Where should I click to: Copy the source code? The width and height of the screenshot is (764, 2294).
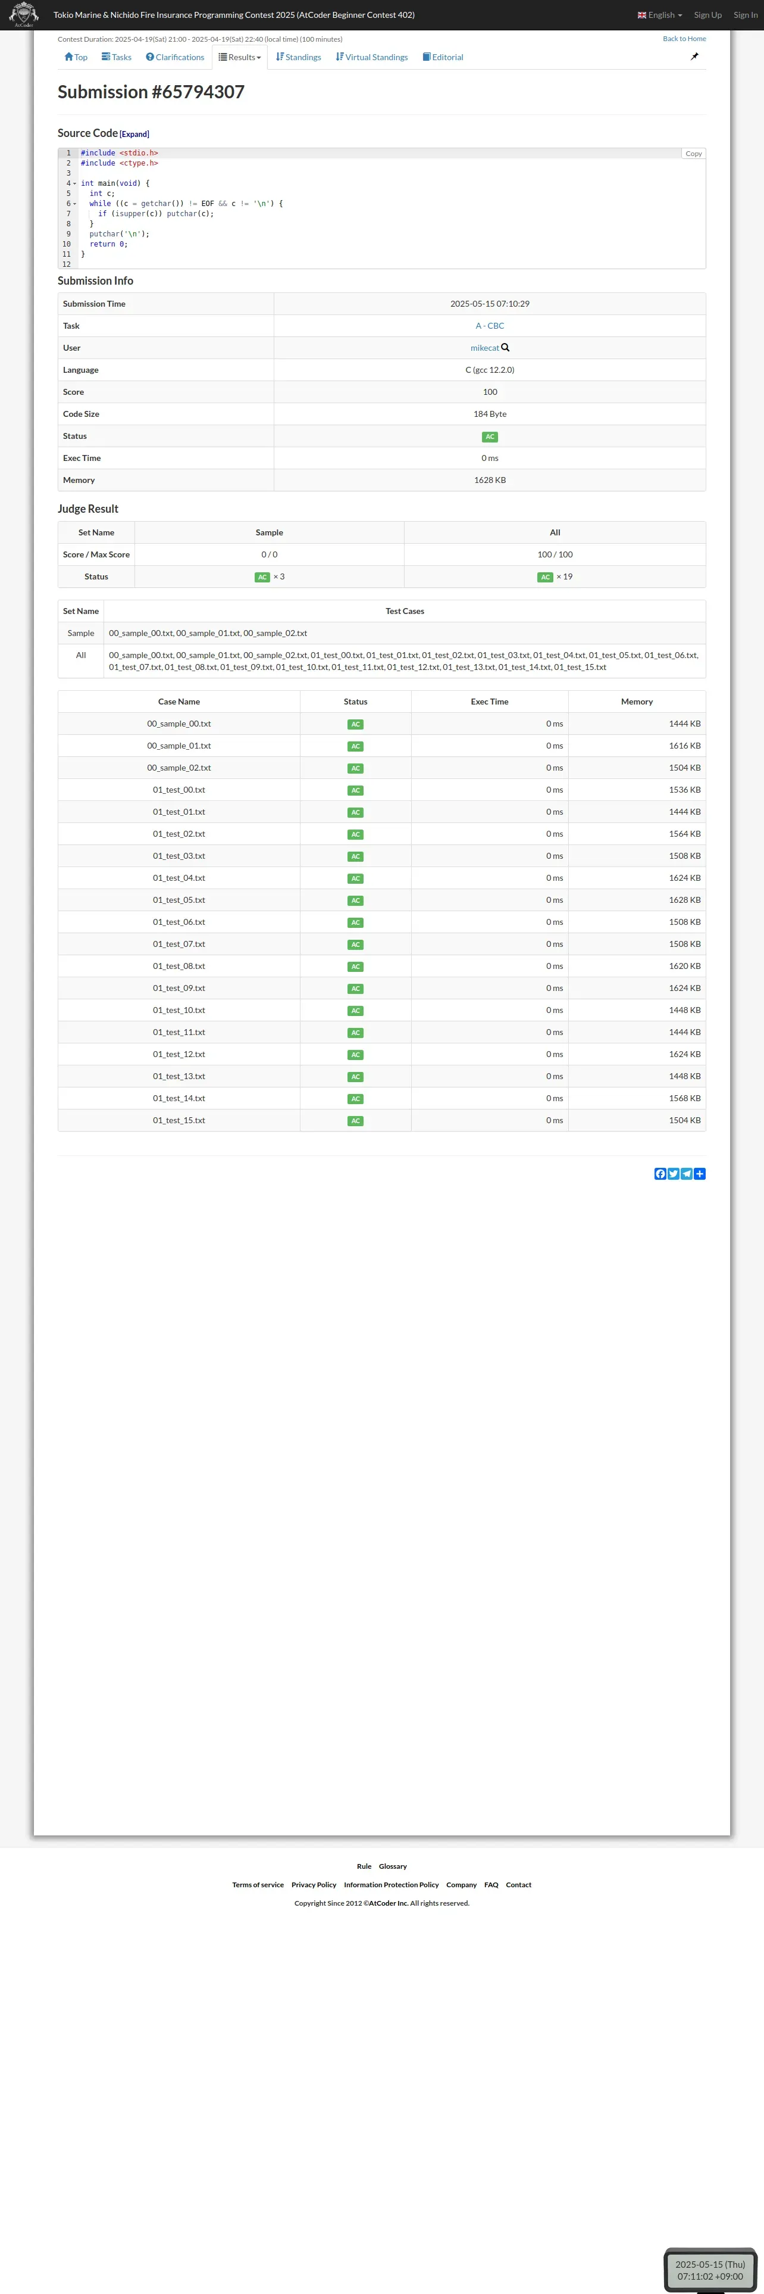(x=694, y=153)
